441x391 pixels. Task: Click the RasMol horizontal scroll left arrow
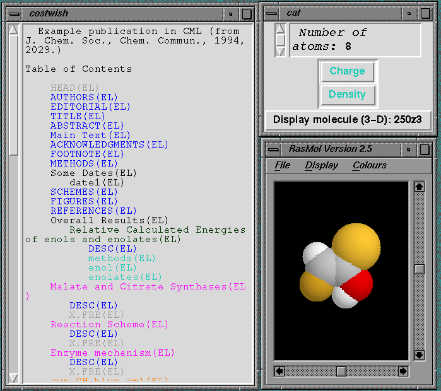point(279,371)
